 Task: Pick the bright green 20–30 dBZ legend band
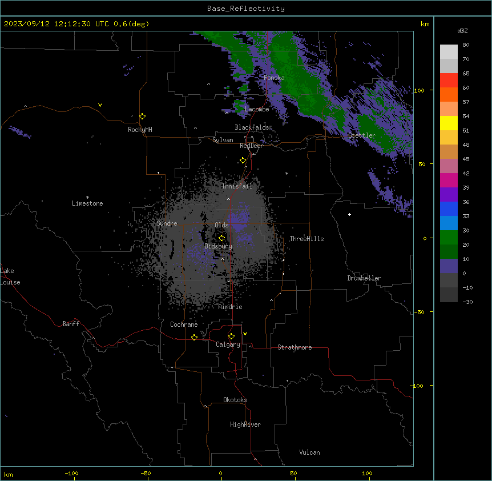449,238
